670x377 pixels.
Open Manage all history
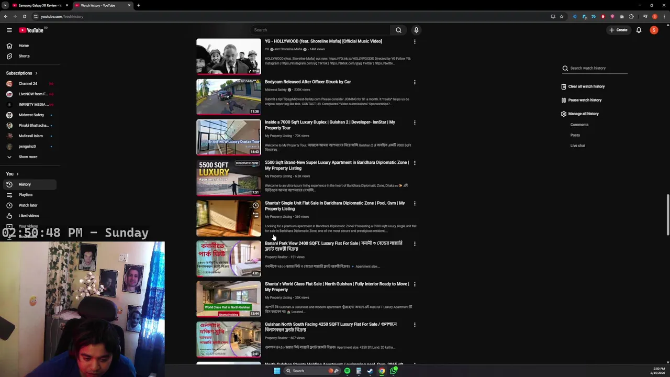[579, 114]
